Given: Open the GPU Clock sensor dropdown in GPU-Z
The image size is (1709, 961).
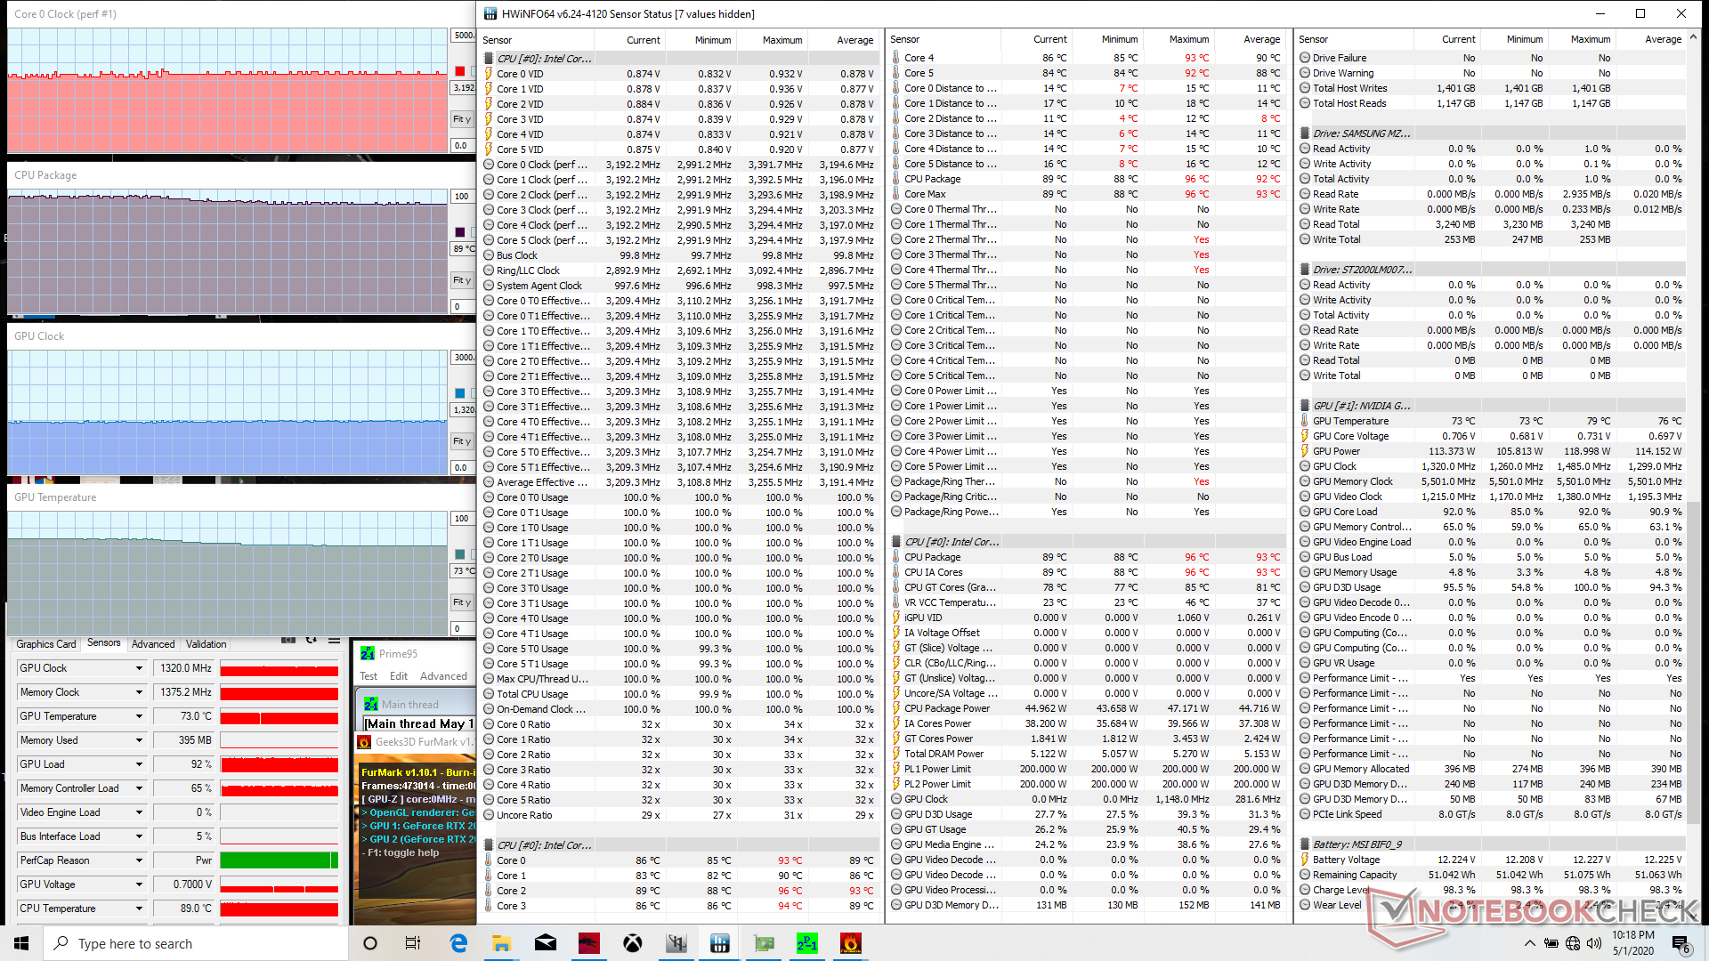Looking at the screenshot, I should [x=139, y=668].
